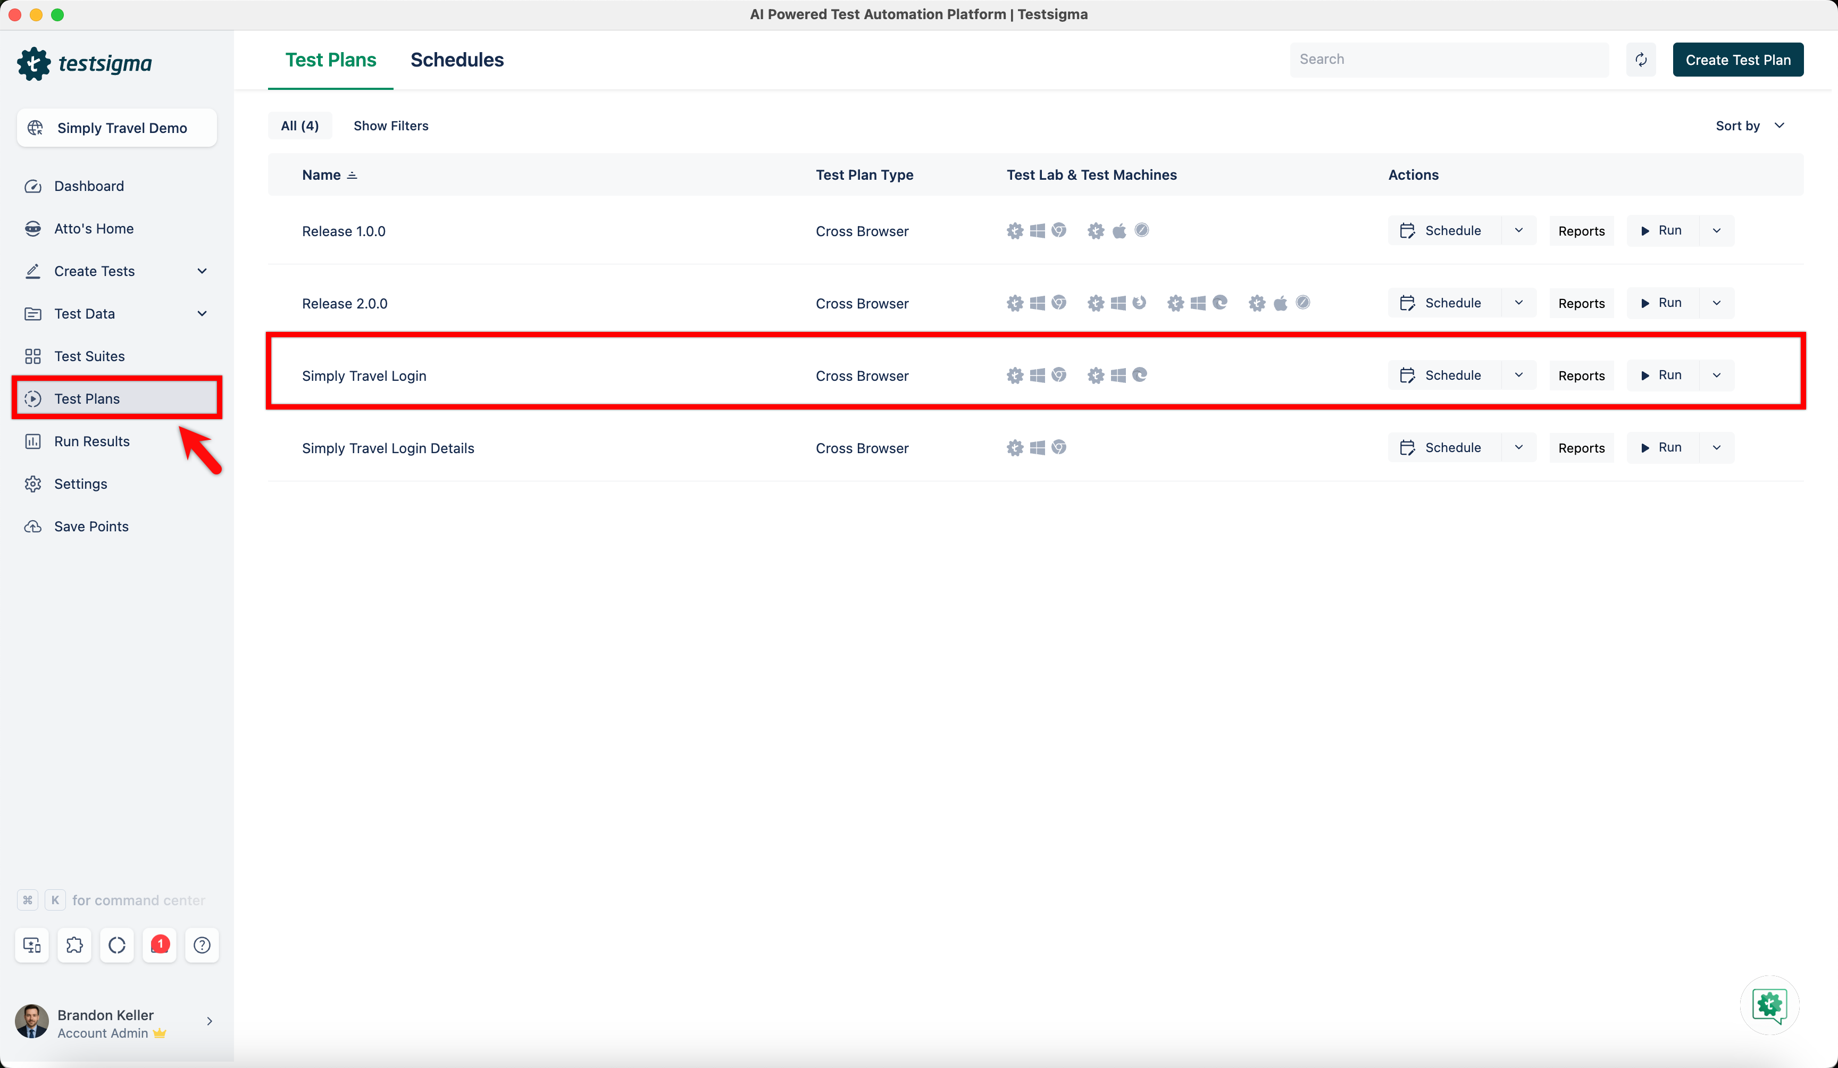Click the testsigma logo
The height and width of the screenshot is (1068, 1838).
click(85, 64)
